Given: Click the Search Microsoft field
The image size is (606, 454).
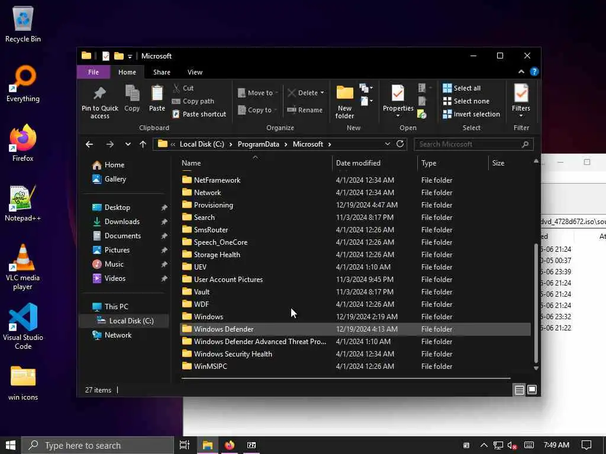Looking at the screenshot, I should tap(473, 144).
